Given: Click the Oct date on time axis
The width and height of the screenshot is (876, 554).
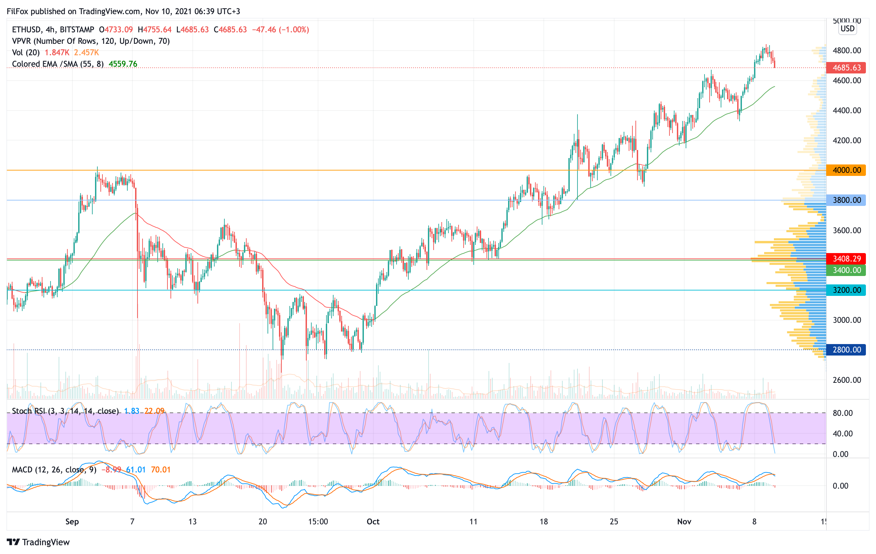Looking at the screenshot, I should point(373,522).
